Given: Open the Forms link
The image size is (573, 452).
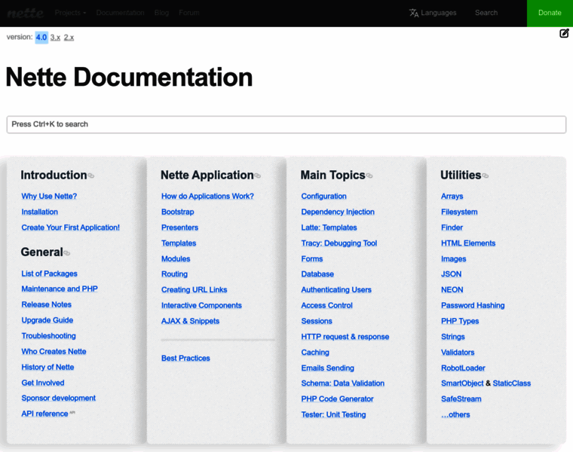Looking at the screenshot, I should coord(311,259).
